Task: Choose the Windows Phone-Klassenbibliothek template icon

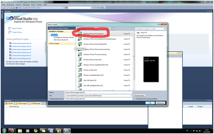Action: pyautogui.click(x=80, y=44)
